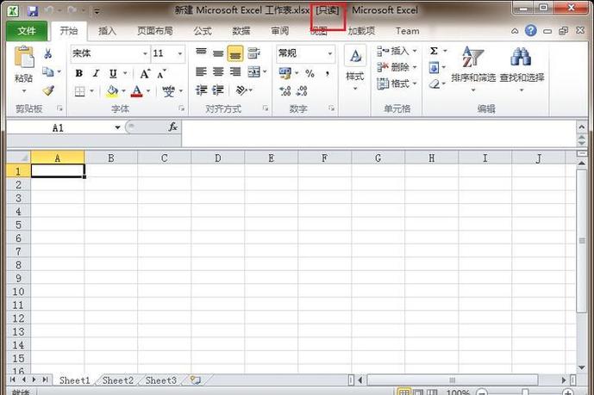This screenshot has height=395, width=594.
Task: Open fill color dropdown arrow
Action: coord(123,91)
